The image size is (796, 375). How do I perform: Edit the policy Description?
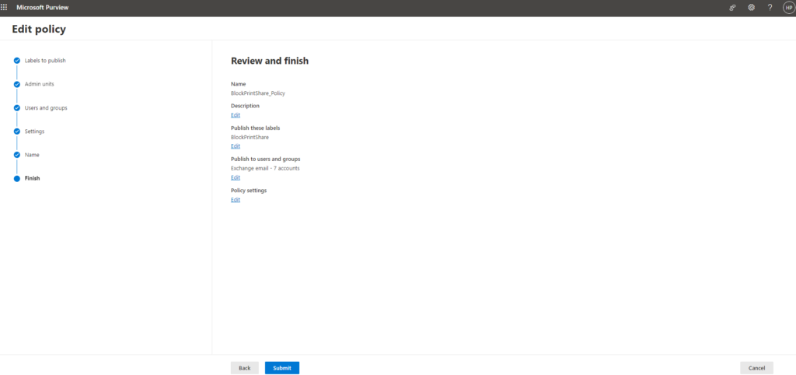(236, 115)
